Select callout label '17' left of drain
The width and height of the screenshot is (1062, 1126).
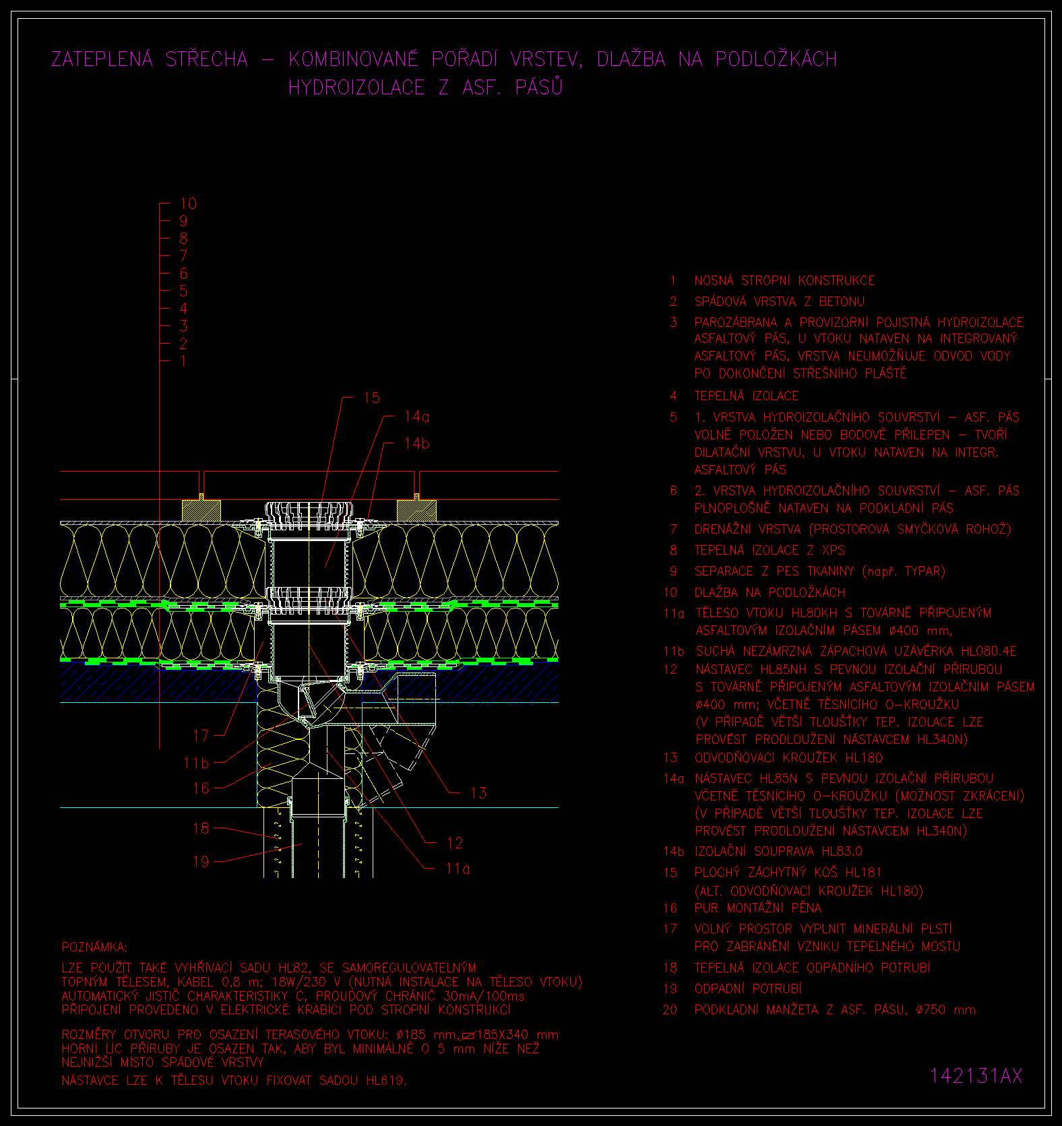(201, 735)
